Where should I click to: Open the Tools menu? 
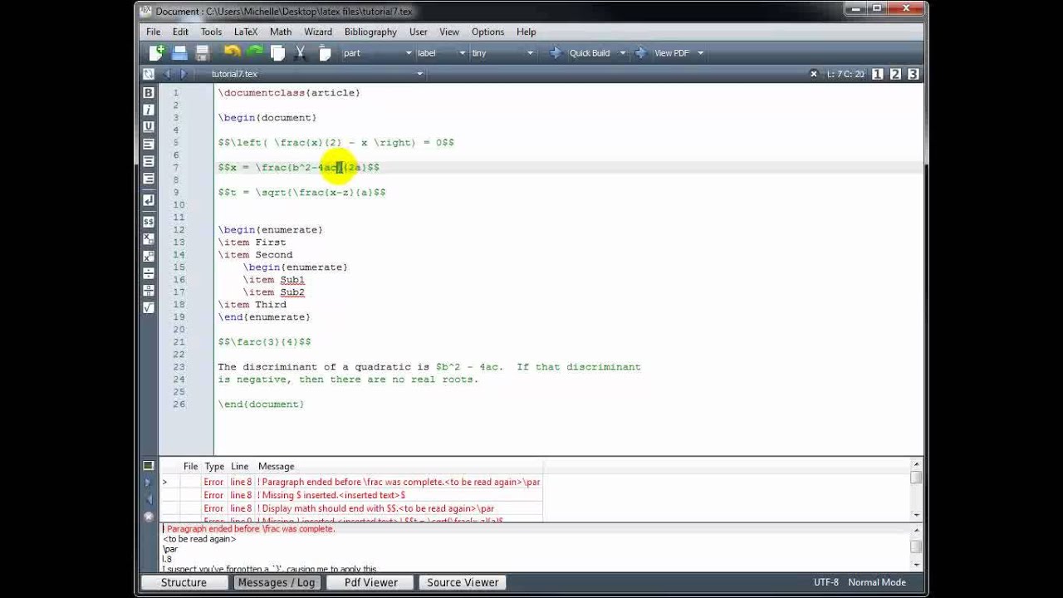click(211, 32)
